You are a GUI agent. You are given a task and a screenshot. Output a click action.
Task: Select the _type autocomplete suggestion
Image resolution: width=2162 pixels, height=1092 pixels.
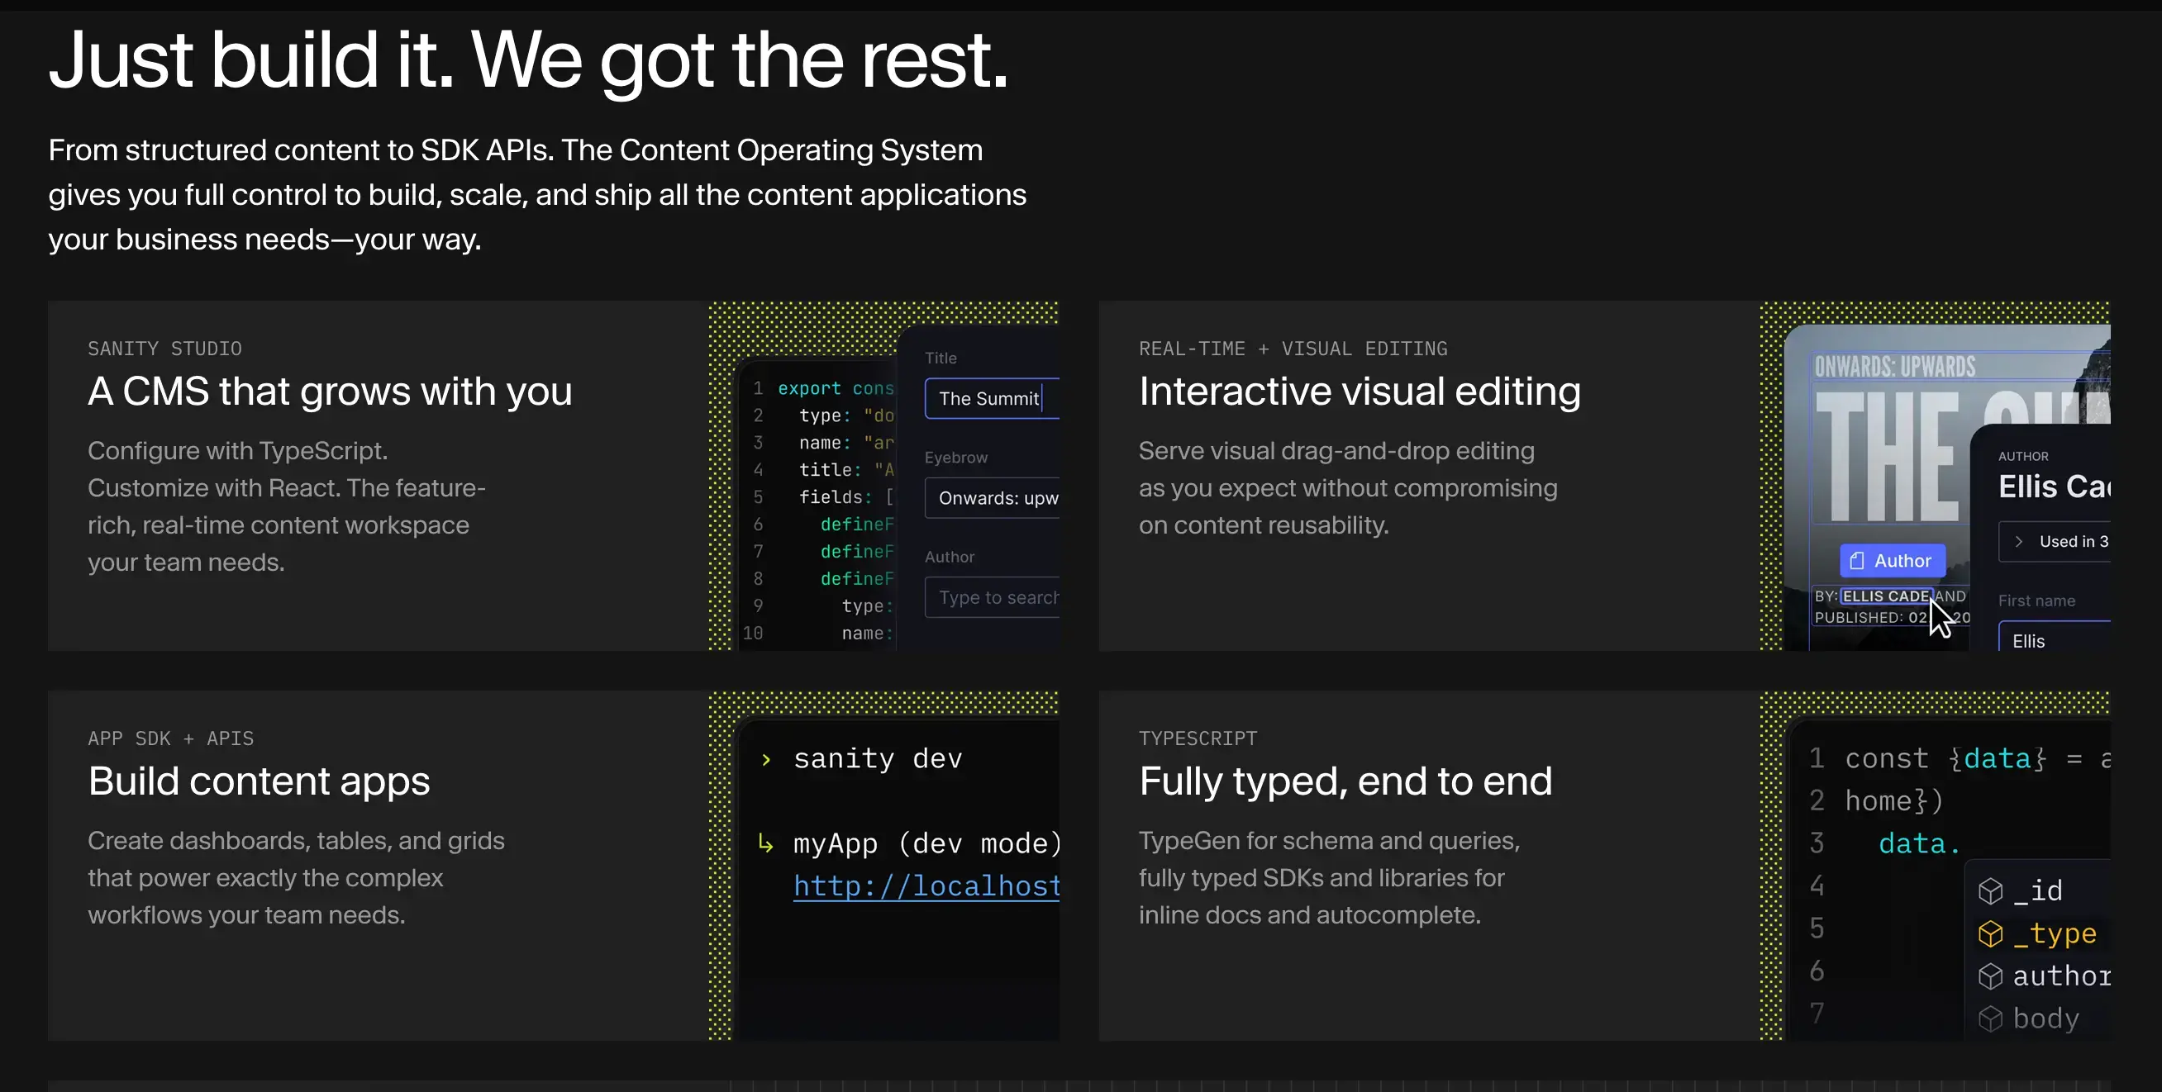2055,933
